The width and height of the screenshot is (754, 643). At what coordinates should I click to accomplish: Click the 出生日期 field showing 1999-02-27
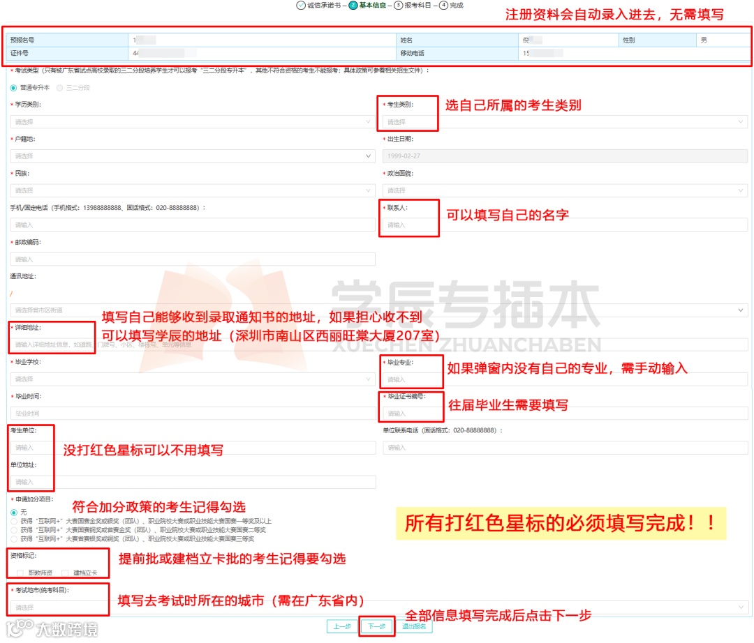(x=565, y=156)
